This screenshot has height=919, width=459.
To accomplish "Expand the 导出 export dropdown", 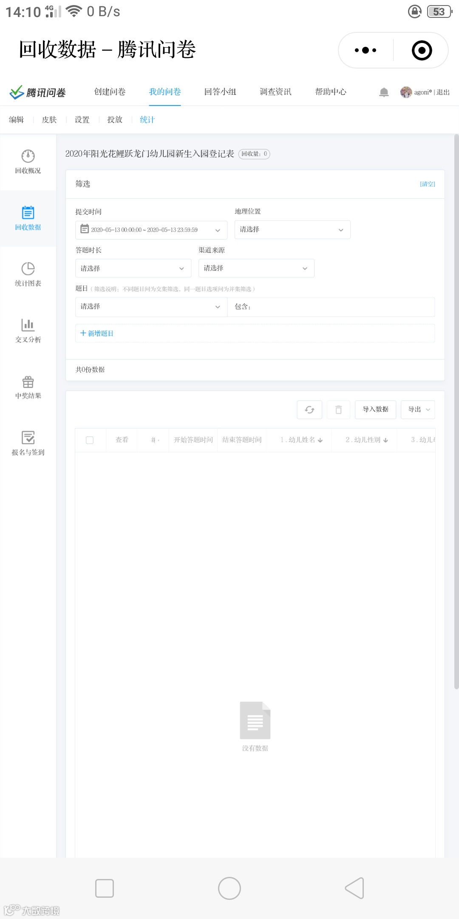I will coord(418,410).
